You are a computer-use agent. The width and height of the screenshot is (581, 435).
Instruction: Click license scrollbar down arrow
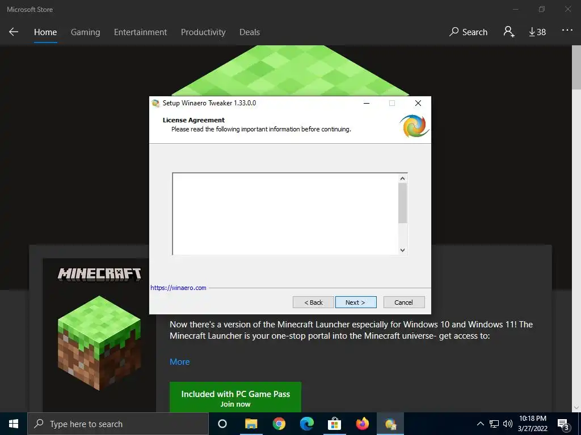pos(403,250)
